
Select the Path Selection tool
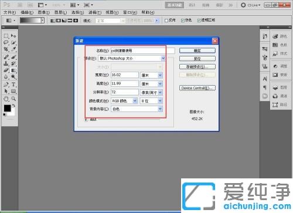point(6,91)
